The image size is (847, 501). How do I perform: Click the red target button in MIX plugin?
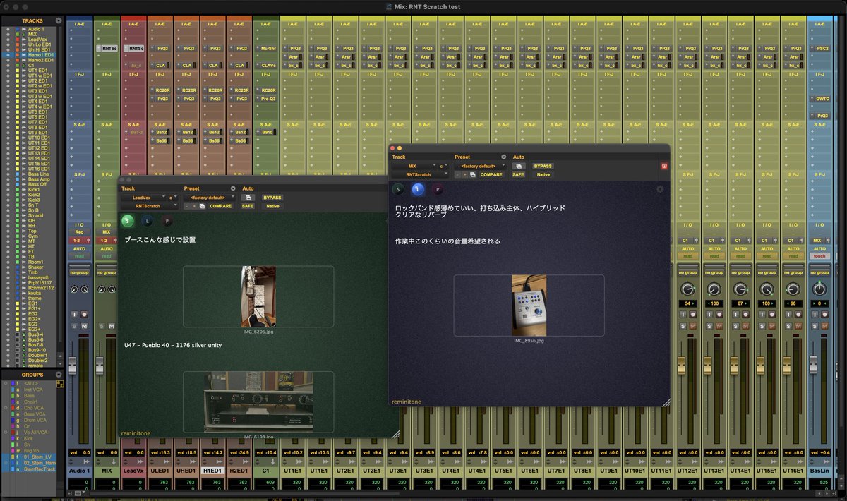(663, 166)
